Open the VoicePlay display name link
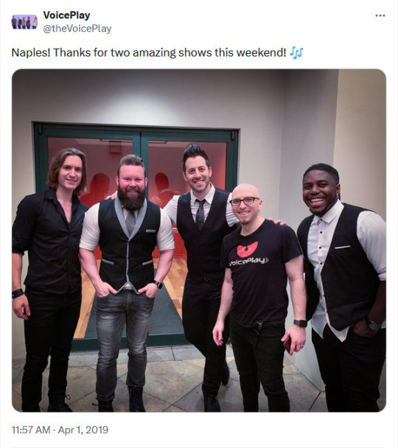 coord(66,15)
